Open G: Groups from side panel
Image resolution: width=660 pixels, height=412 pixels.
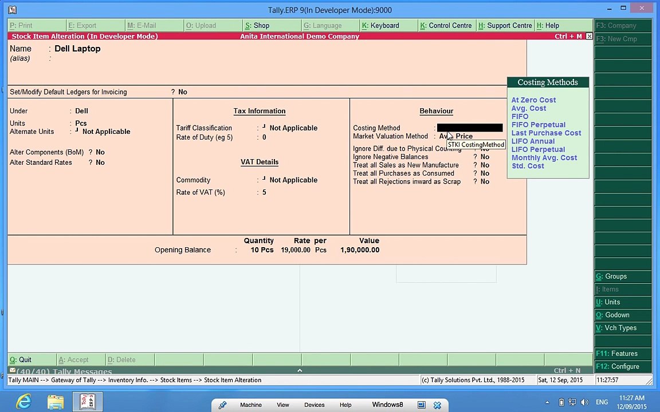pyautogui.click(x=623, y=276)
